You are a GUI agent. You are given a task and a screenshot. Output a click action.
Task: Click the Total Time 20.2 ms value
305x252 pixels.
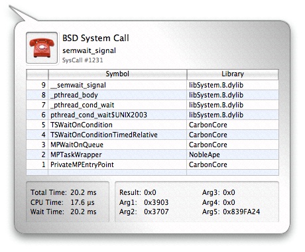click(x=84, y=192)
